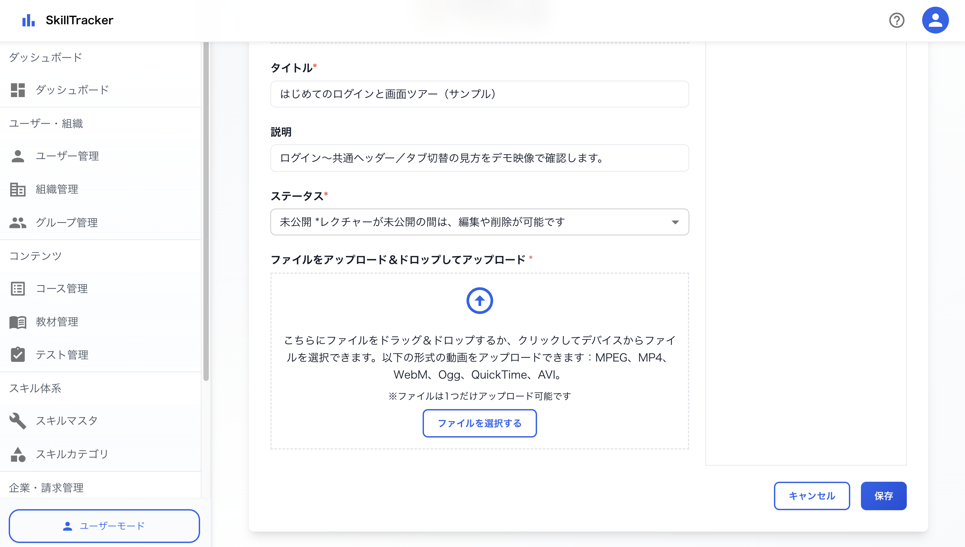Click the dashboard grid icon

click(18, 90)
